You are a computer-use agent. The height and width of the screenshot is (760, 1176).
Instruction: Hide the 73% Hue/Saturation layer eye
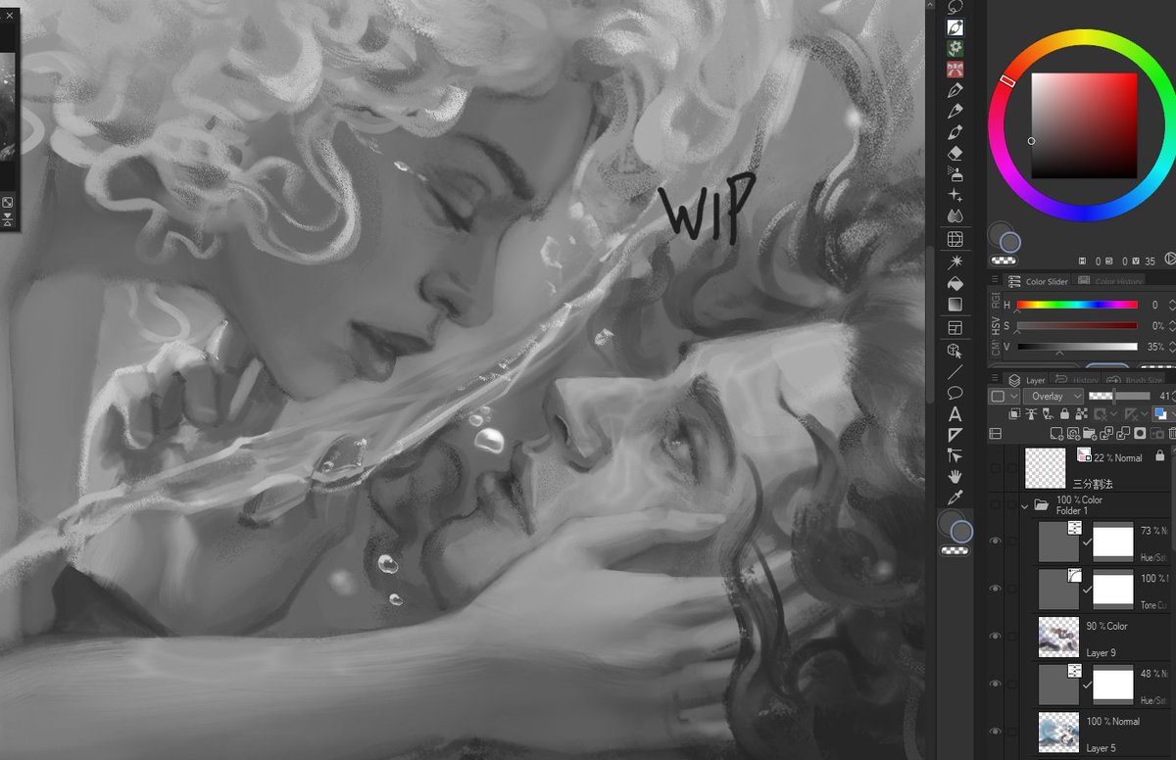tap(996, 541)
